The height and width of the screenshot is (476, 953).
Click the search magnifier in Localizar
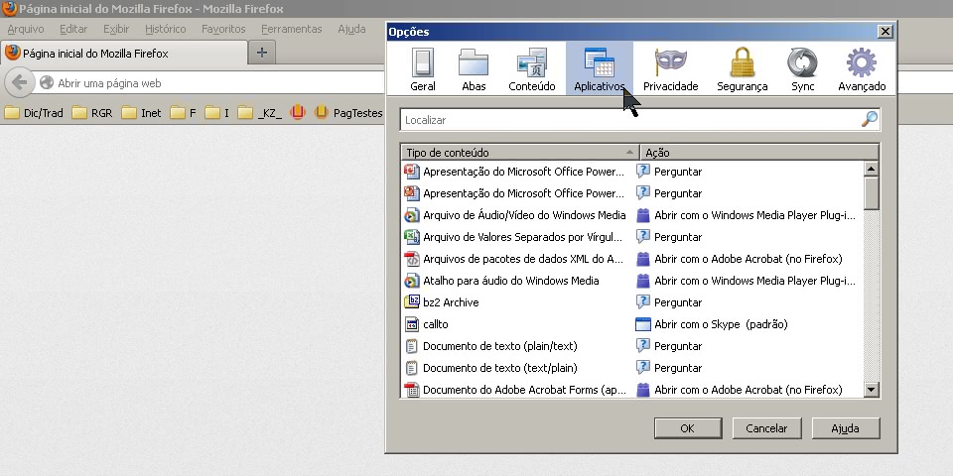coord(869,119)
